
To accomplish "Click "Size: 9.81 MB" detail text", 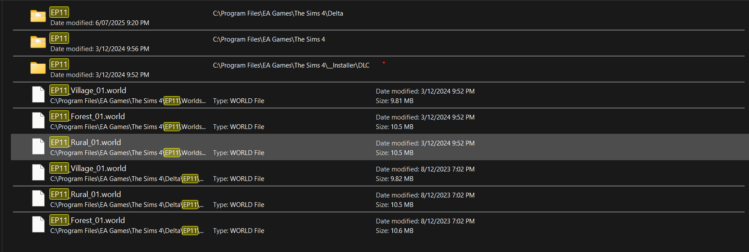I will (x=394, y=101).
